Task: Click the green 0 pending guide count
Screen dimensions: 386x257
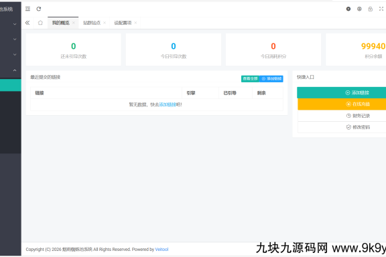Action: click(x=74, y=46)
